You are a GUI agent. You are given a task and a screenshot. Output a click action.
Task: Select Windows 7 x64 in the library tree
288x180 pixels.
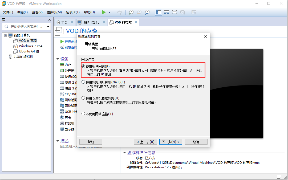(30, 46)
